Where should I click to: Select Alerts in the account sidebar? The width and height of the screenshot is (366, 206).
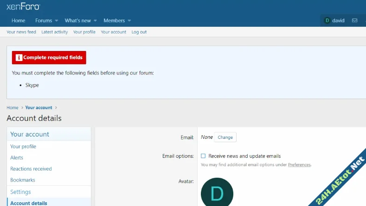pyautogui.click(x=17, y=158)
